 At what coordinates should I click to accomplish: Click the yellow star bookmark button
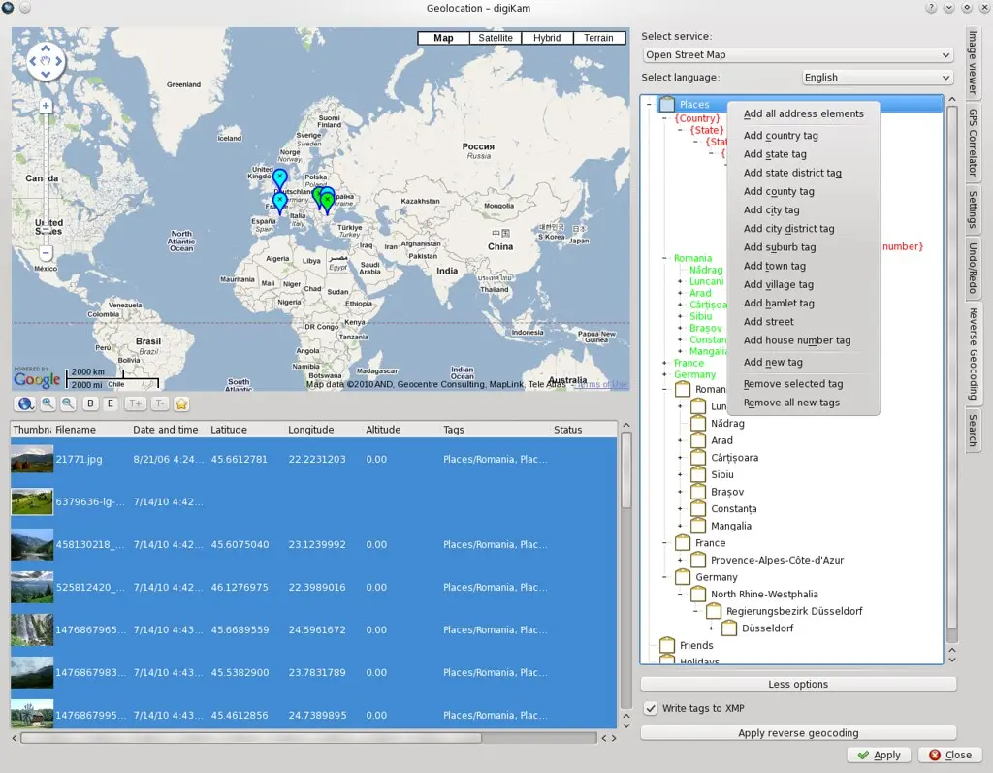tap(181, 403)
